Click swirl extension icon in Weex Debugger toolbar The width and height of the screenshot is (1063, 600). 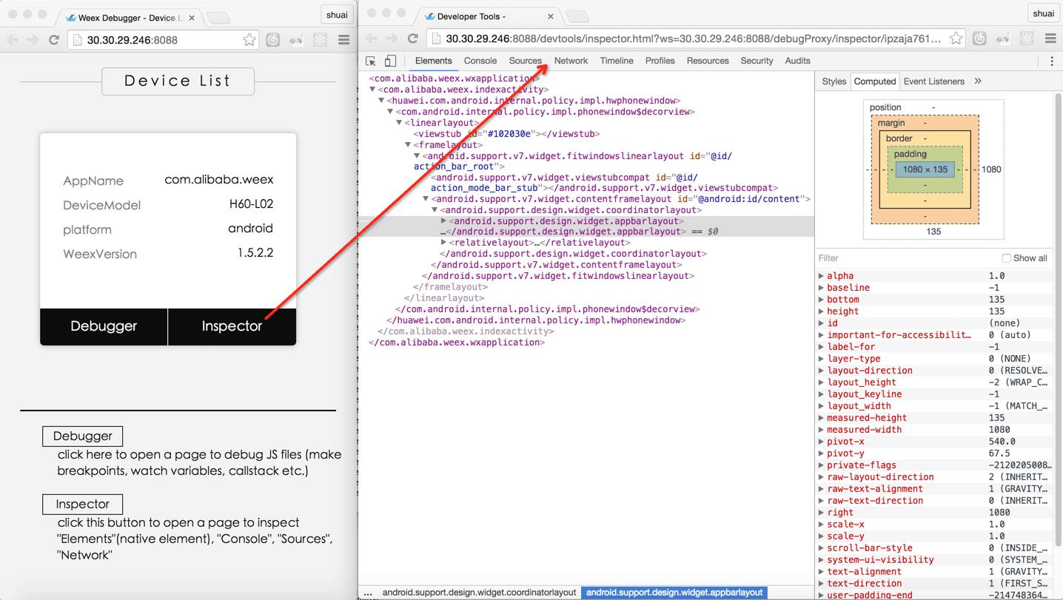[x=273, y=40]
